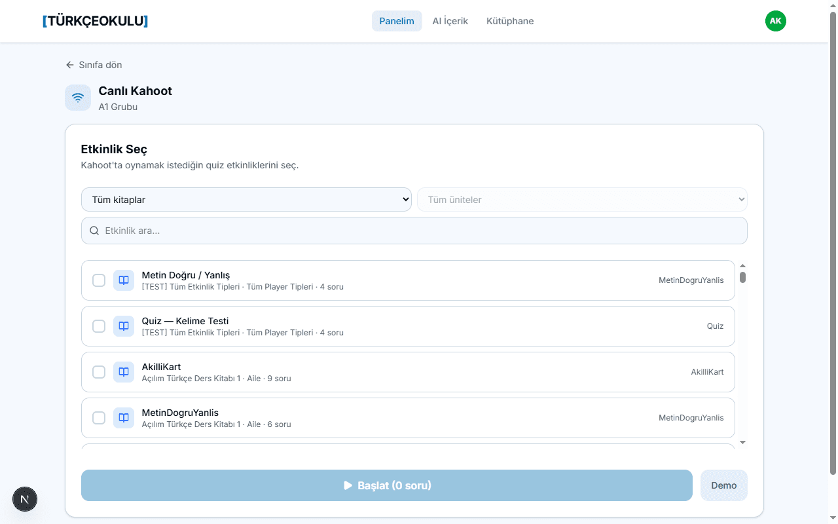Click the play icon on the Başlat button
Screen dimensions: 838x524
click(348, 485)
